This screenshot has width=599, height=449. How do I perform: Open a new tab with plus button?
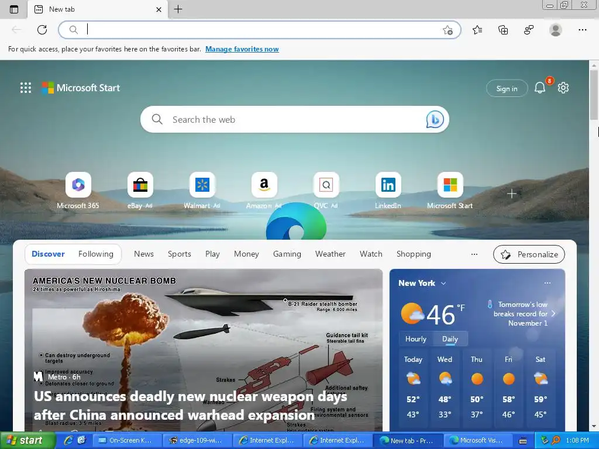178,9
